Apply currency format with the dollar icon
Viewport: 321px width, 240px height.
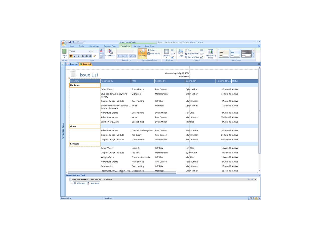click(119, 55)
